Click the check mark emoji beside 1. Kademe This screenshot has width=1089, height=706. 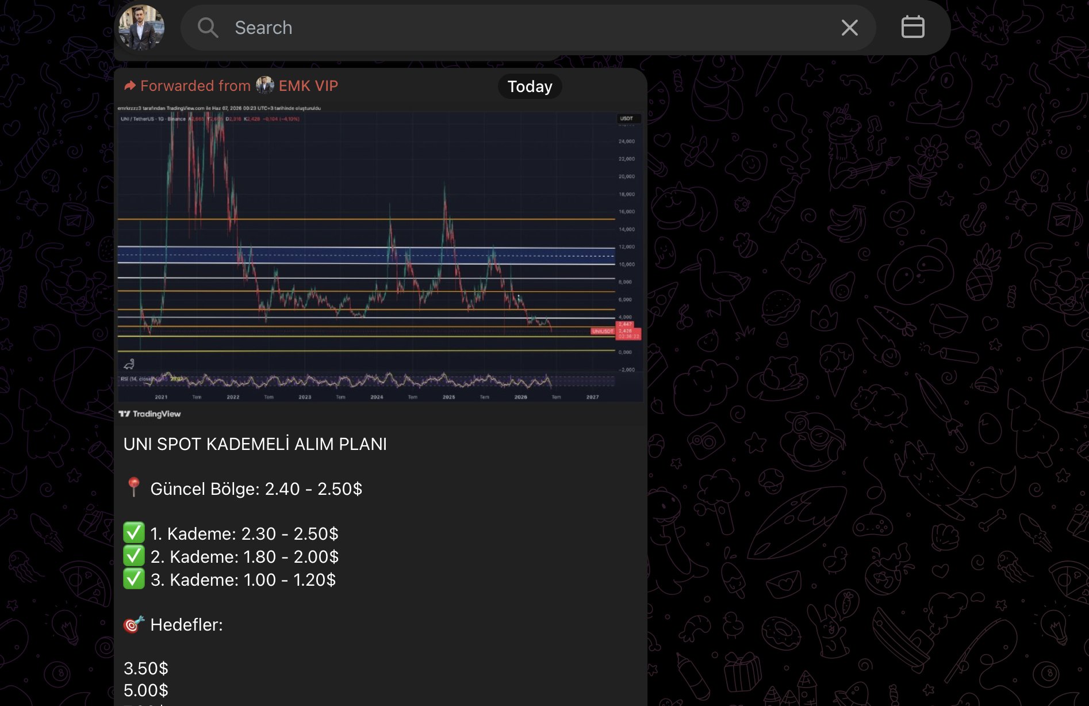point(134,533)
